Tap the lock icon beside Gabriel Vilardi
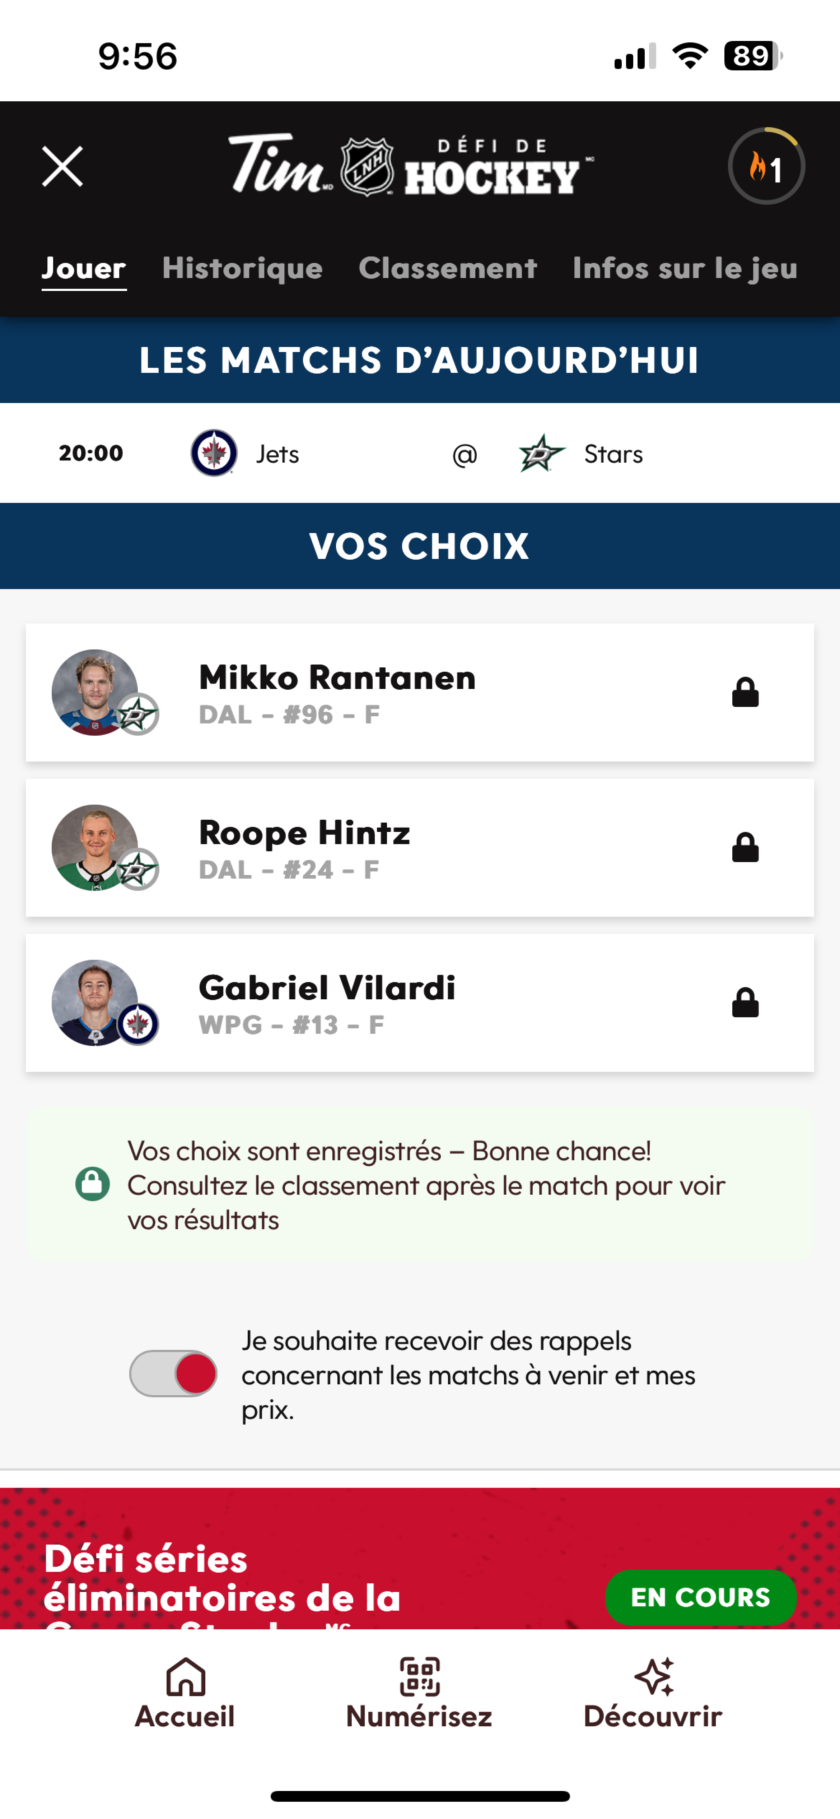Image resolution: width=840 pixels, height=1819 pixels. pyautogui.click(x=745, y=1003)
